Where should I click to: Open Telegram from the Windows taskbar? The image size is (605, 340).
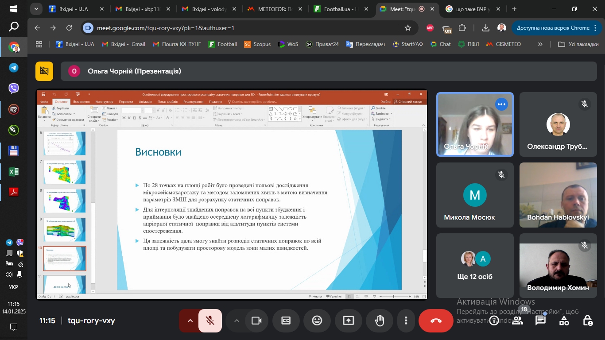[x=14, y=68]
